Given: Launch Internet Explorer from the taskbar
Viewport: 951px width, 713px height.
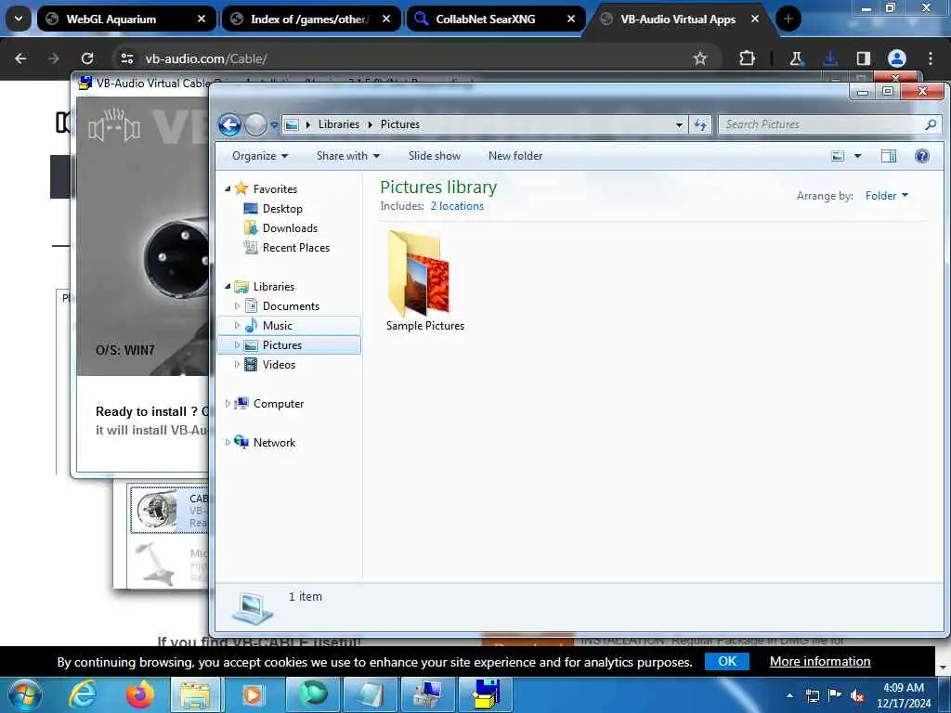Looking at the screenshot, I should [x=83, y=694].
